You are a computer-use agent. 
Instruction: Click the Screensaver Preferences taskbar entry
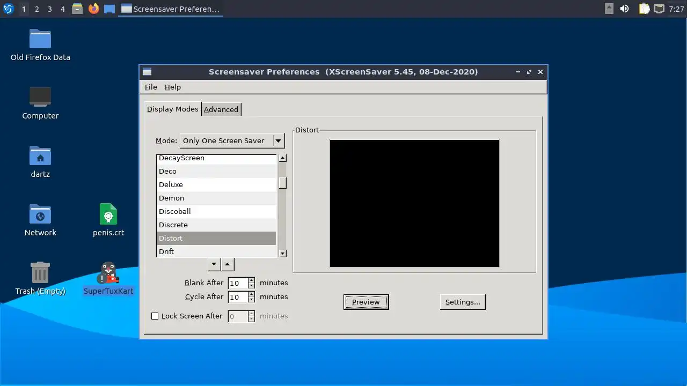[x=170, y=9]
